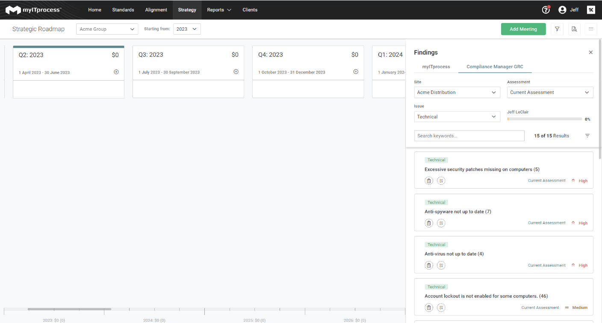Viewport: 602px width, 323px height.
Task: Open the Acme Group client dropdown
Action: [107, 29]
